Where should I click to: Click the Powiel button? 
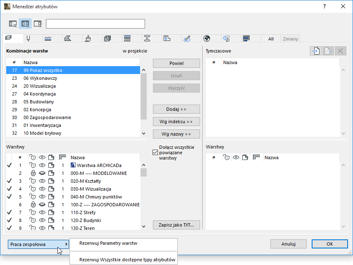click(x=176, y=63)
